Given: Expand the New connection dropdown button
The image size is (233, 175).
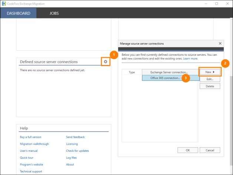Looking at the screenshot, I should (210, 72).
